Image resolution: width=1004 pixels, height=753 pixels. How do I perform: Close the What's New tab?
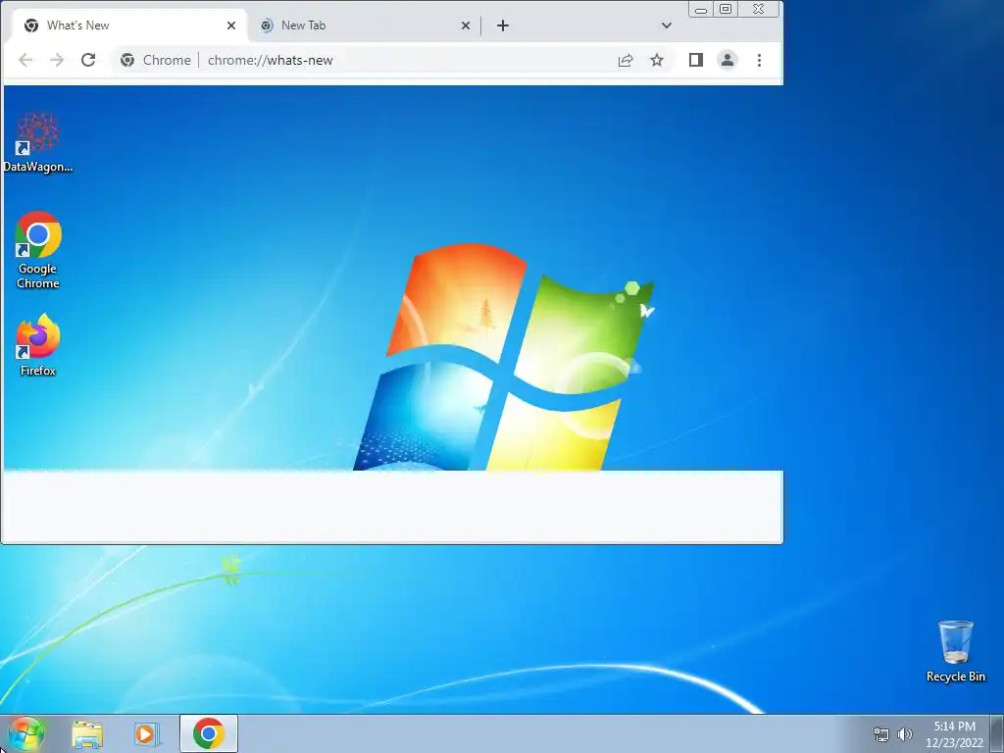click(231, 25)
